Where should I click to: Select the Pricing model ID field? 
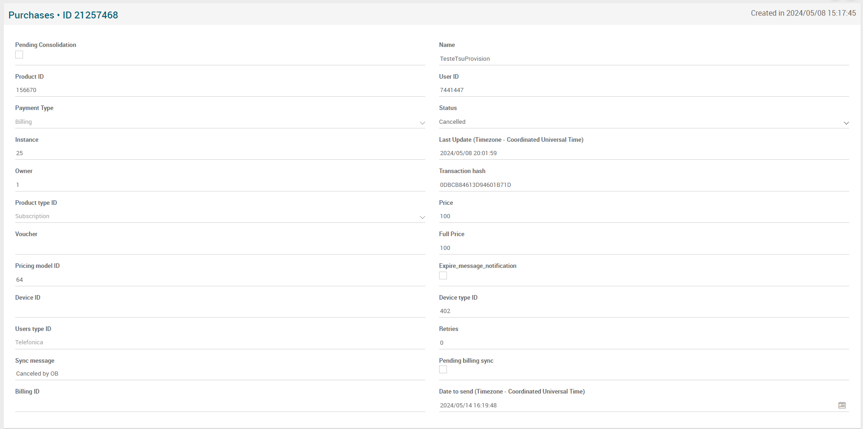tap(220, 280)
